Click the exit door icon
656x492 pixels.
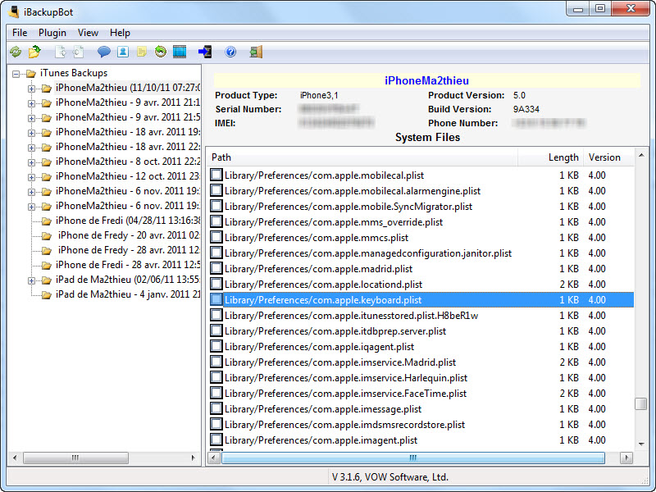point(256,52)
